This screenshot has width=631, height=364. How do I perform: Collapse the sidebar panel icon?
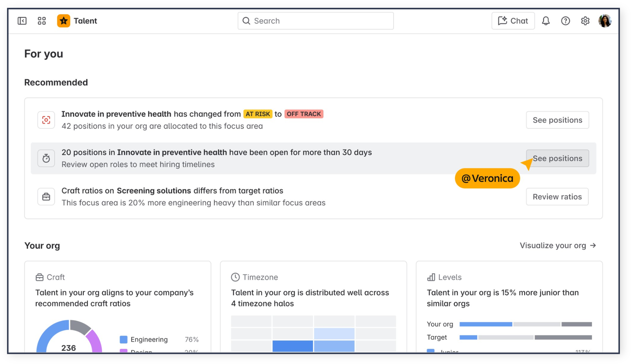click(22, 21)
